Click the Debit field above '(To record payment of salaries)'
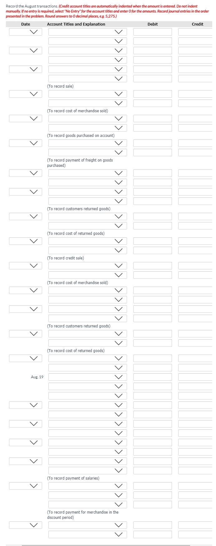The image size is (216, 546). point(153,470)
